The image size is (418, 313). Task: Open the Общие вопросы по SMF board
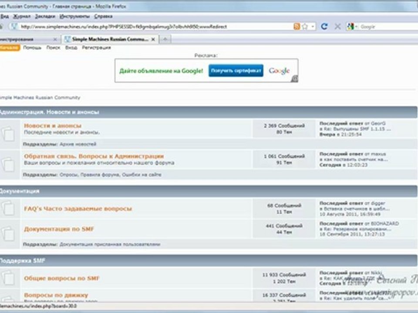tap(61, 278)
